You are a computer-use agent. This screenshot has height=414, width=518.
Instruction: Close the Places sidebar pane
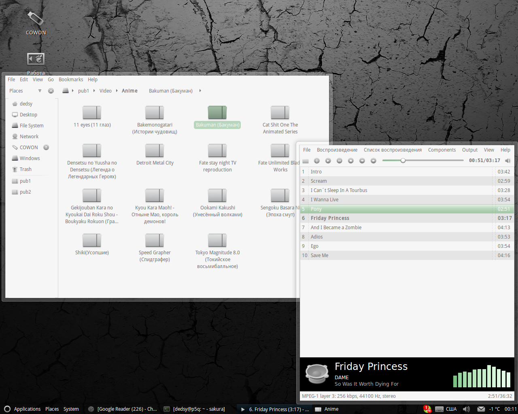[51, 91]
